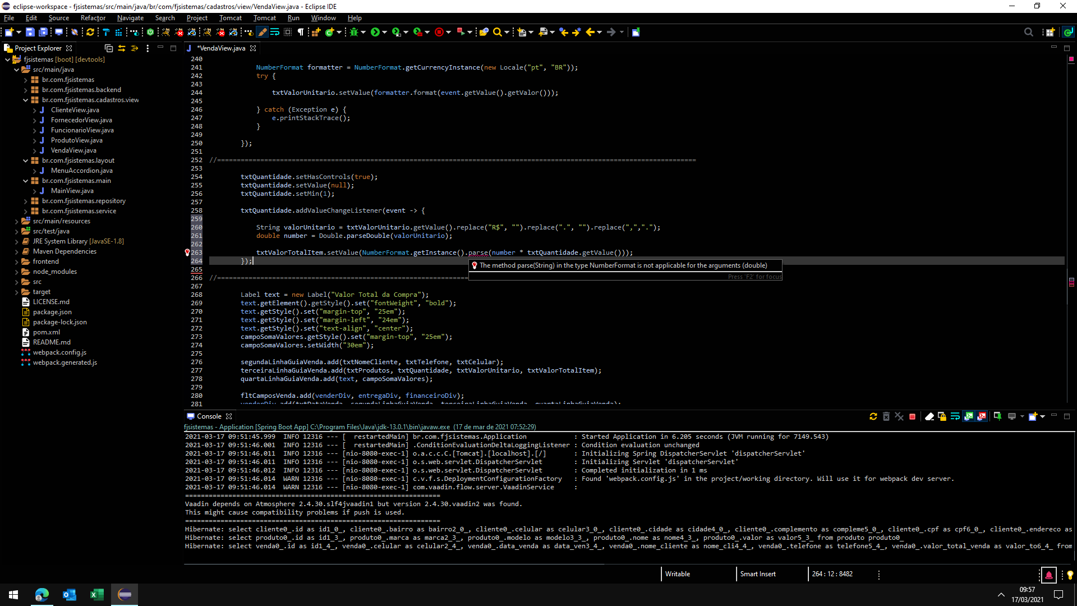Toggle Word Wrap in the console toolbar
Screen dimensions: 1077x606
point(955,416)
